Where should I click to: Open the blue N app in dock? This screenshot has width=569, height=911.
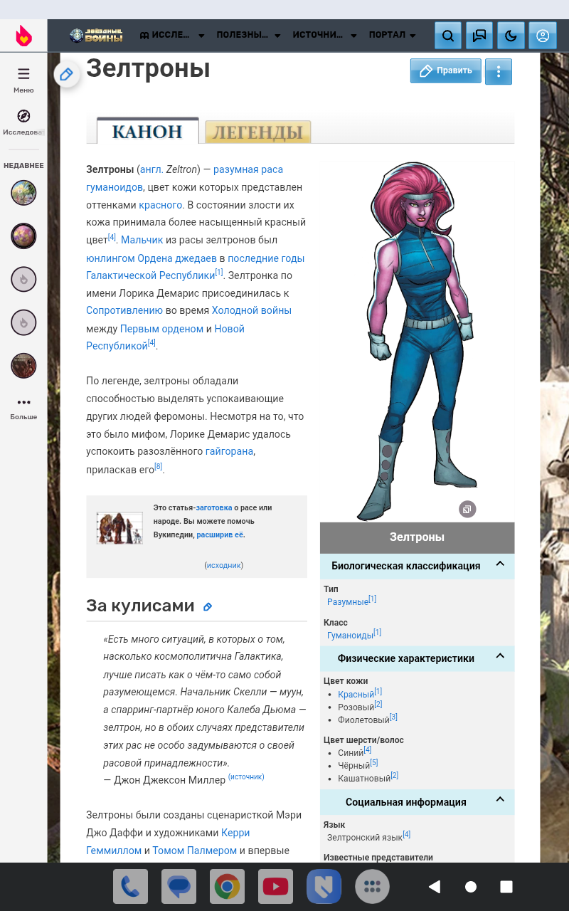324,887
